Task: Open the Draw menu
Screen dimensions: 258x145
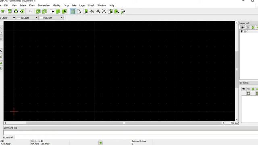Action: (32, 6)
